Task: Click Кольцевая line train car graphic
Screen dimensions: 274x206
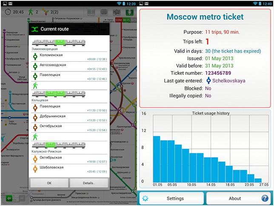Action: pyautogui.click(x=59, y=94)
